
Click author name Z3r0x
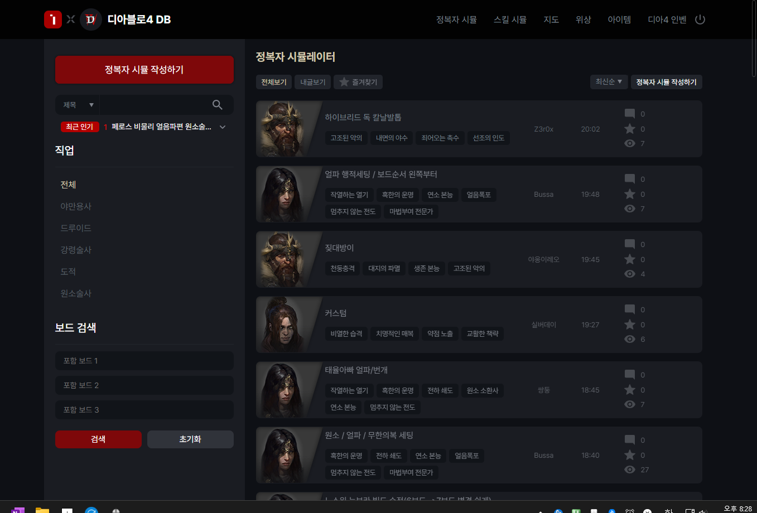(543, 129)
